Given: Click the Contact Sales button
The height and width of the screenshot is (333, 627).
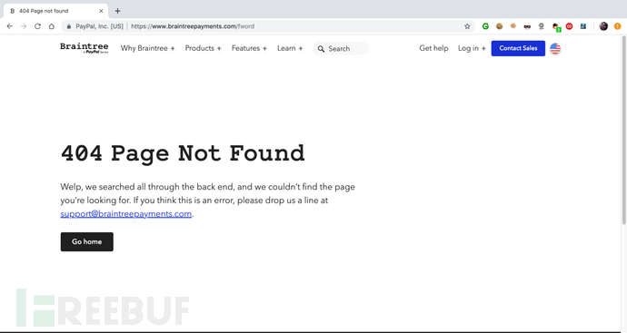Looking at the screenshot, I should (518, 48).
